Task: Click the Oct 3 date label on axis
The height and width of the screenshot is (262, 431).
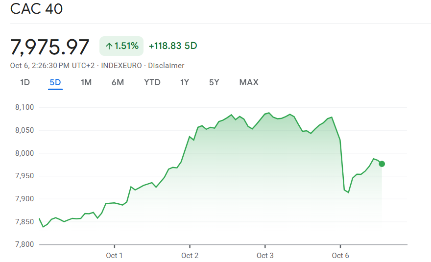Action: click(x=265, y=255)
